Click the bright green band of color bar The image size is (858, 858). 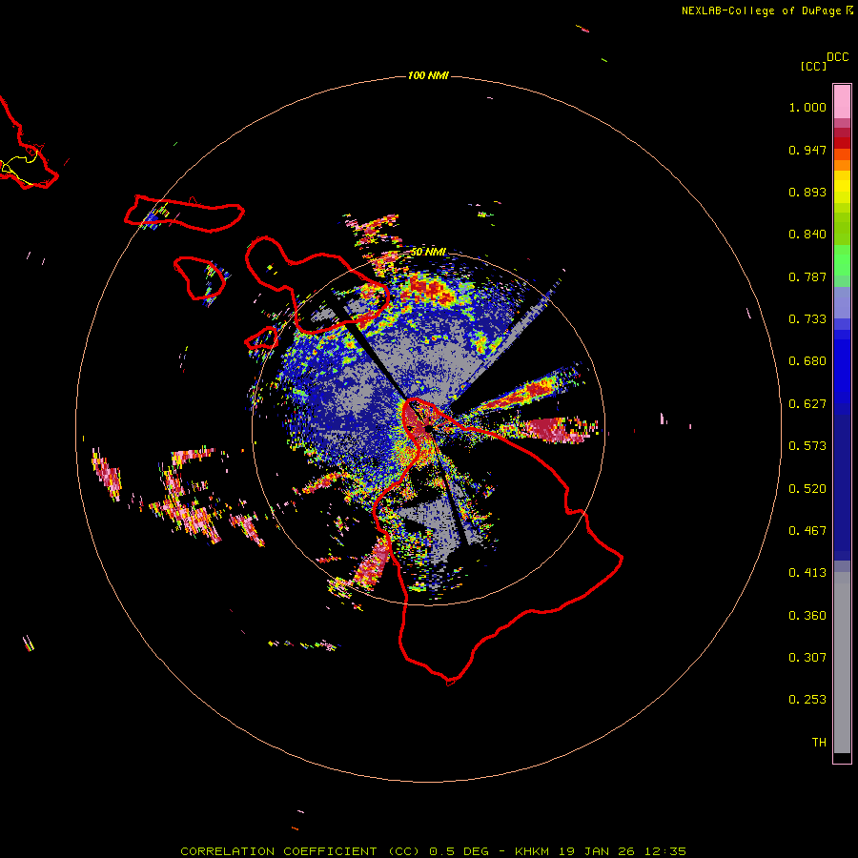[x=842, y=260]
